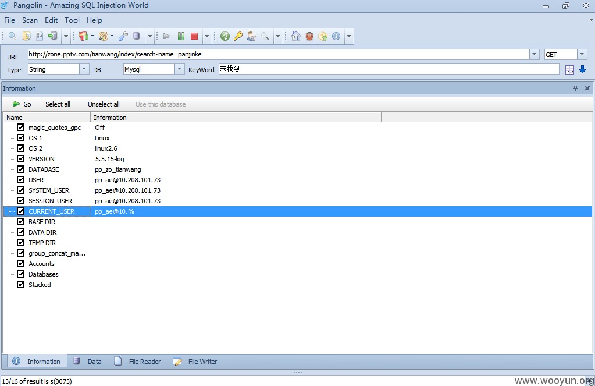
Task: Click the red-green language books icon
Action: tap(84, 36)
